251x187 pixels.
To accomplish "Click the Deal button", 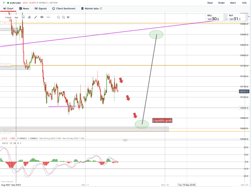I will [210, 3].
